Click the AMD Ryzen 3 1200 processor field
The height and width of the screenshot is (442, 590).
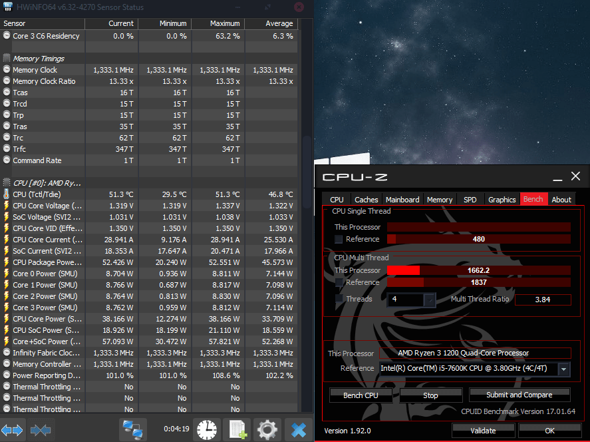(x=475, y=353)
